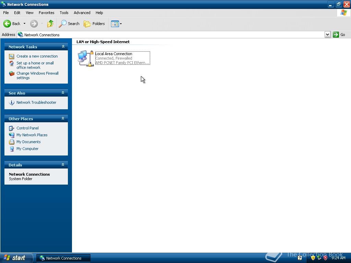The width and height of the screenshot is (351, 263).
Task: Expand the Back history dropdown arrow
Action: pyautogui.click(x=24, y=24)
